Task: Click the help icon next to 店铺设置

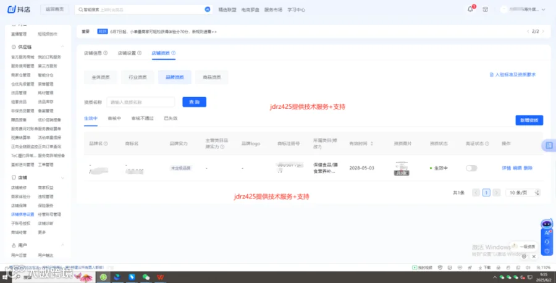Action: 140,53
